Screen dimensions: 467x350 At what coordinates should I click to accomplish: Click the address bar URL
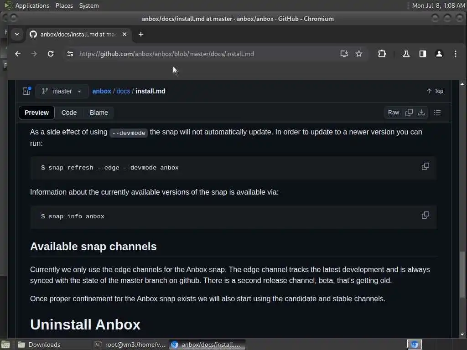pyautogui.click(x=166, y=54)
